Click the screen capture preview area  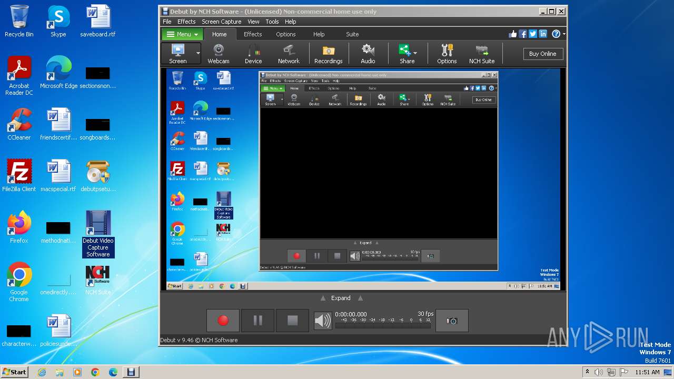363,179
